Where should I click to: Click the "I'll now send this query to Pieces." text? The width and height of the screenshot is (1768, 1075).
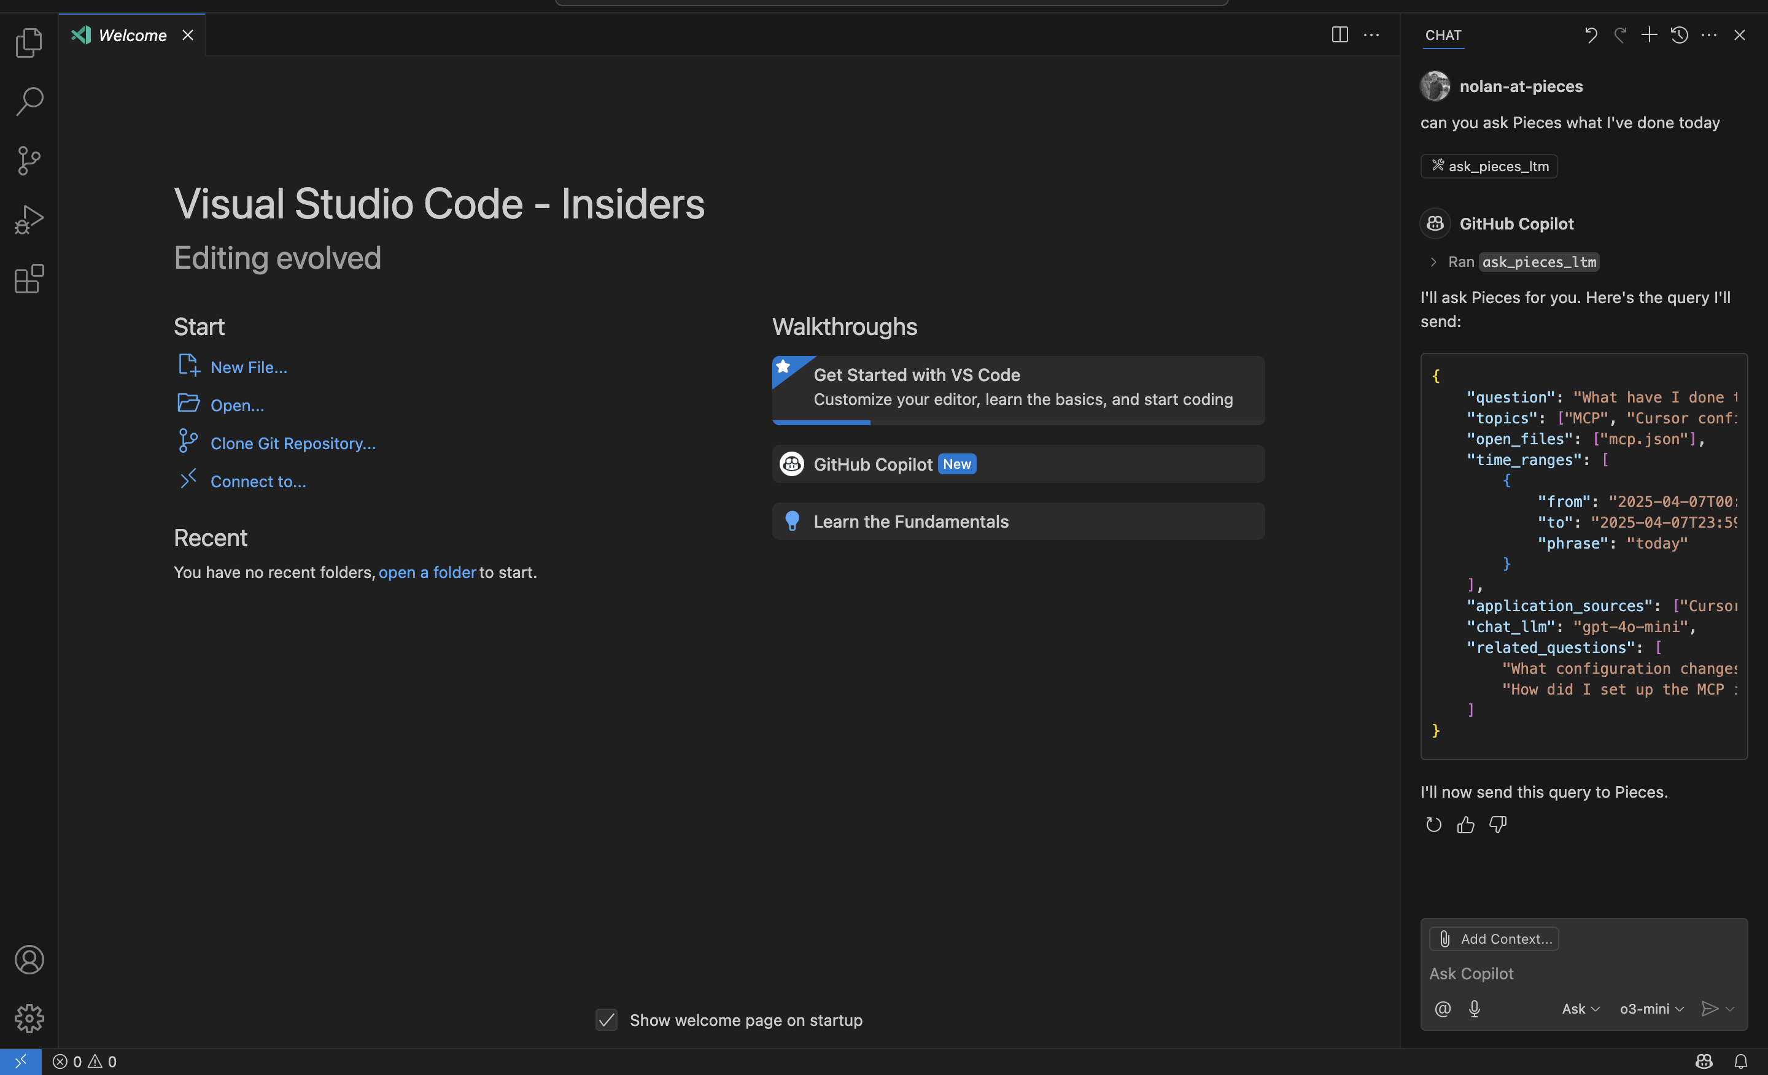pos(1543,792)
